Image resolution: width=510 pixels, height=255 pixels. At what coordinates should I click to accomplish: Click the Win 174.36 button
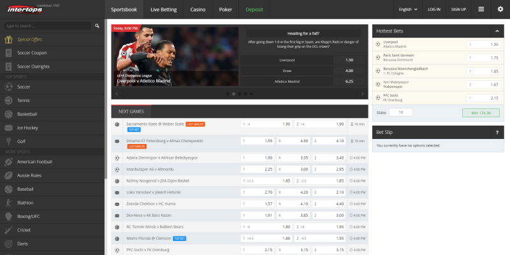point(481,113)
